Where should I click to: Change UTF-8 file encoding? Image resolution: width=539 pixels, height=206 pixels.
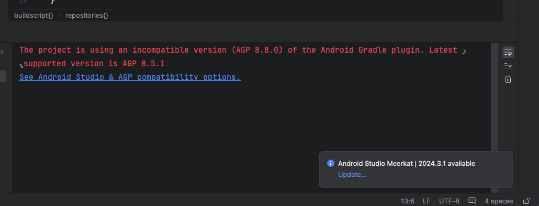click(449, 201)
